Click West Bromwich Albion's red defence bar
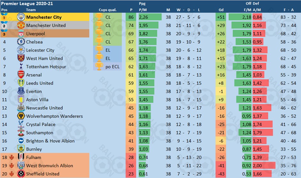 click(x=264, y=166)
